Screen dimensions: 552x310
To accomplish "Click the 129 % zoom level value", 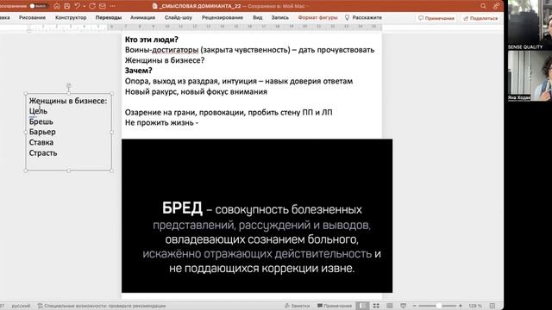I will click(x=475, y=306).
